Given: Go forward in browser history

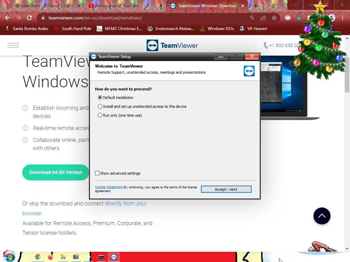Looking at the screenshot, I should (x=18, y=18).
